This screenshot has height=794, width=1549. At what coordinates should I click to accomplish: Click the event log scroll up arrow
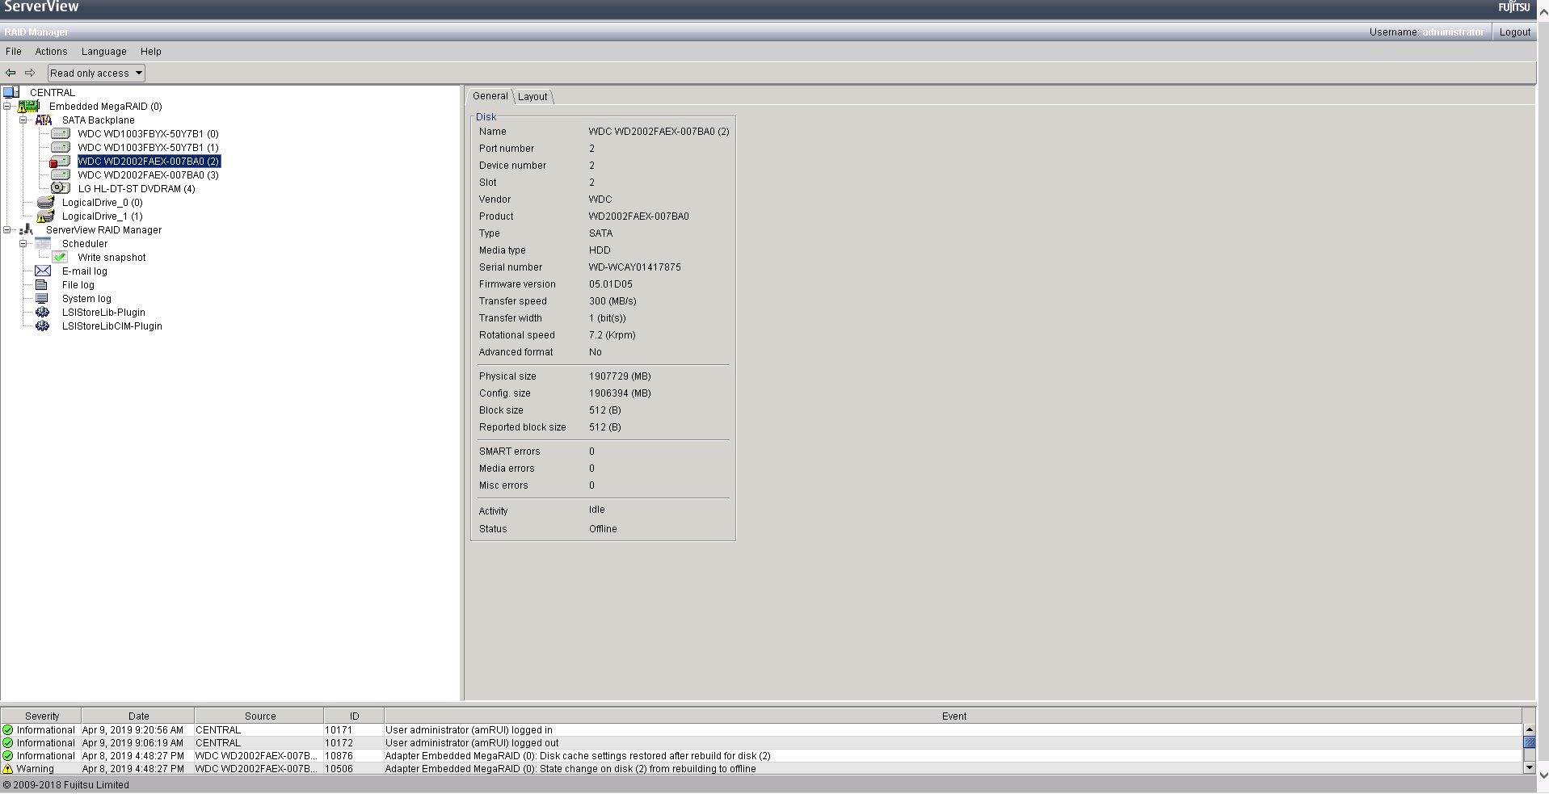(1529, 729)
